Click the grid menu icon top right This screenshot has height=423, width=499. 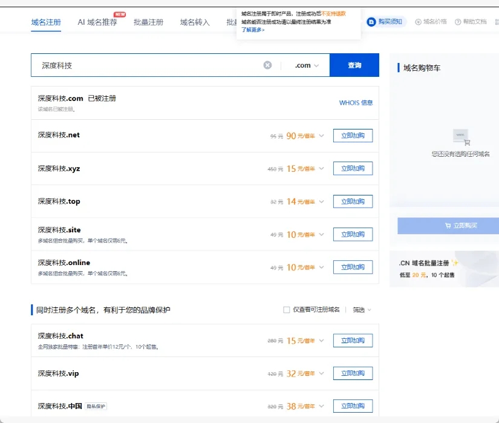(496, 22)
